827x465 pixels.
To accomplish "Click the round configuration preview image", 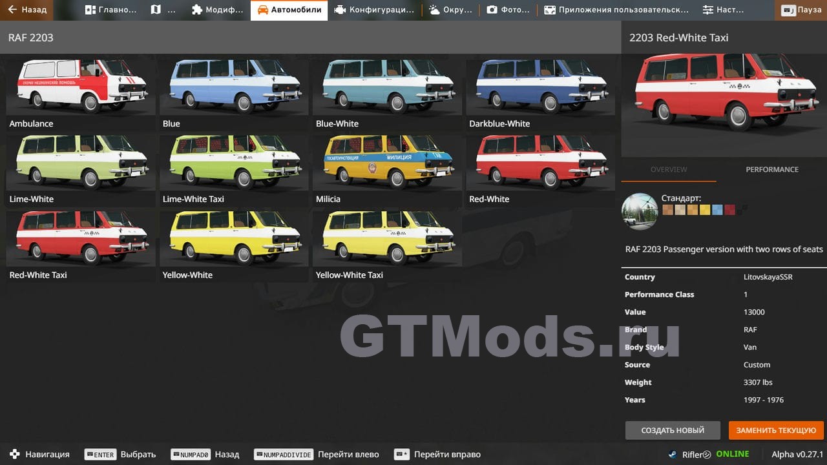I will click(x=640, y=211).
